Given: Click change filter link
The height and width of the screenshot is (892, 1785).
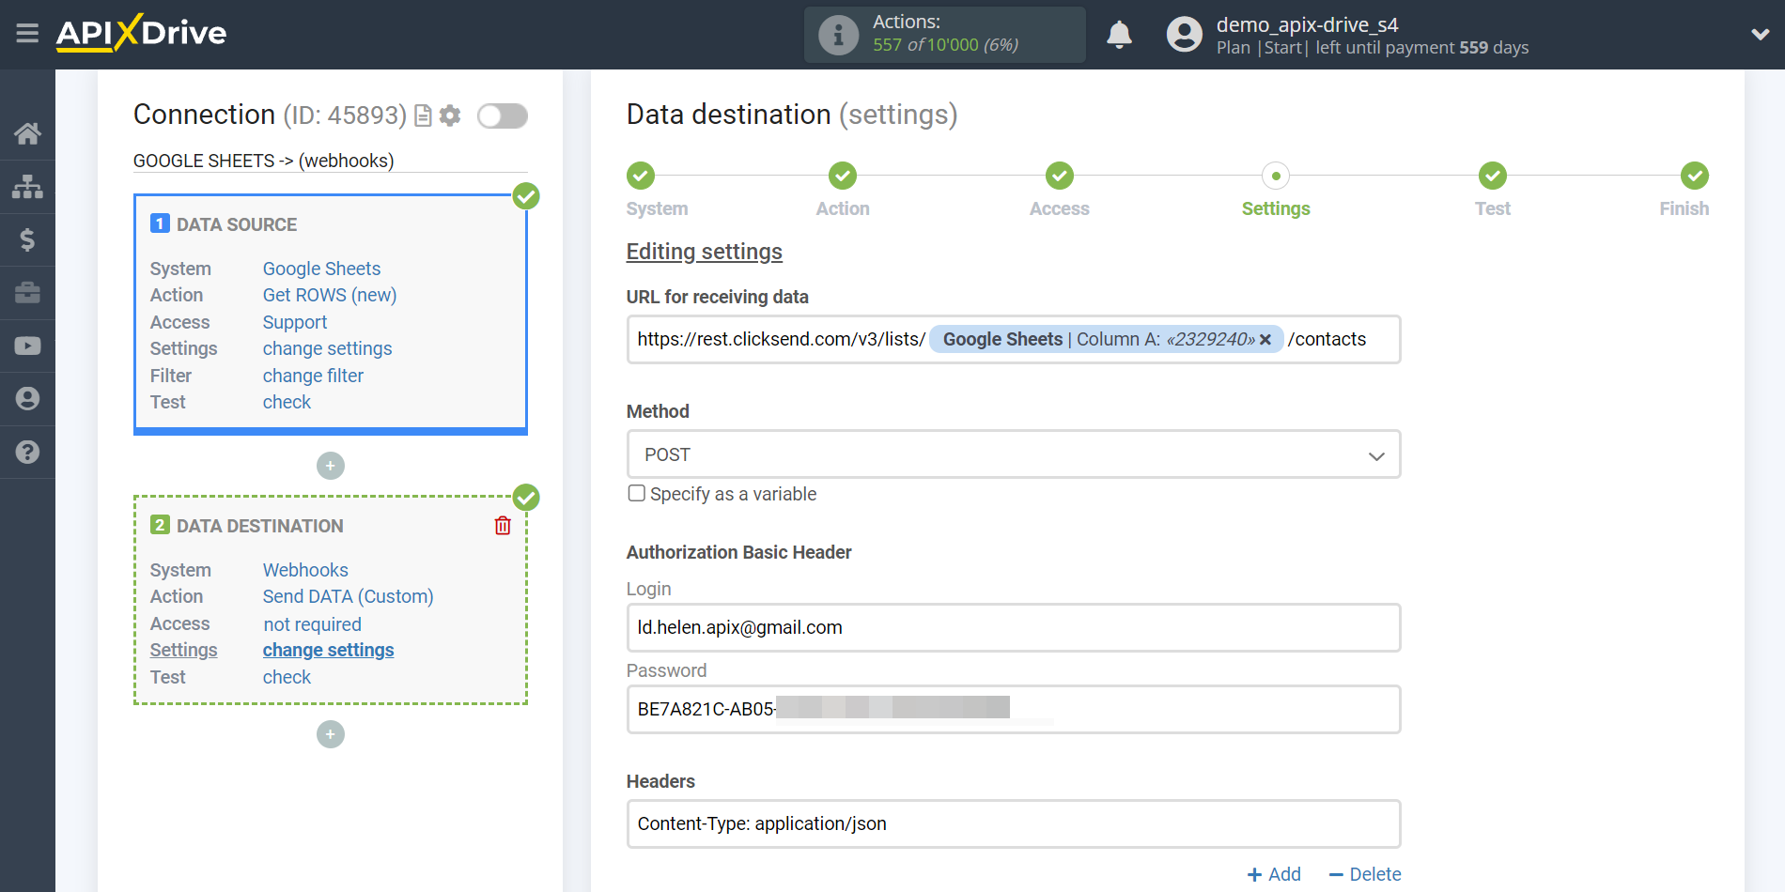Looking at the screenshot, I should [313, 376].
